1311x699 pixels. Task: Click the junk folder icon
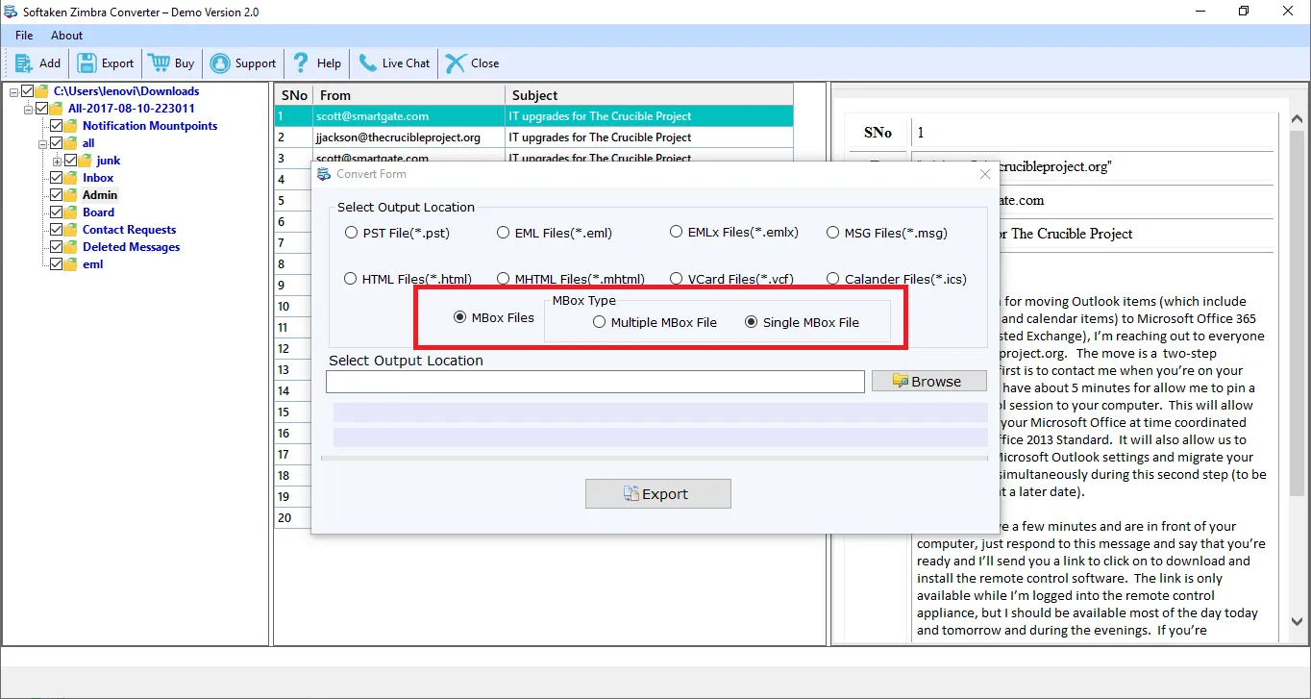[x=85, y=161]
